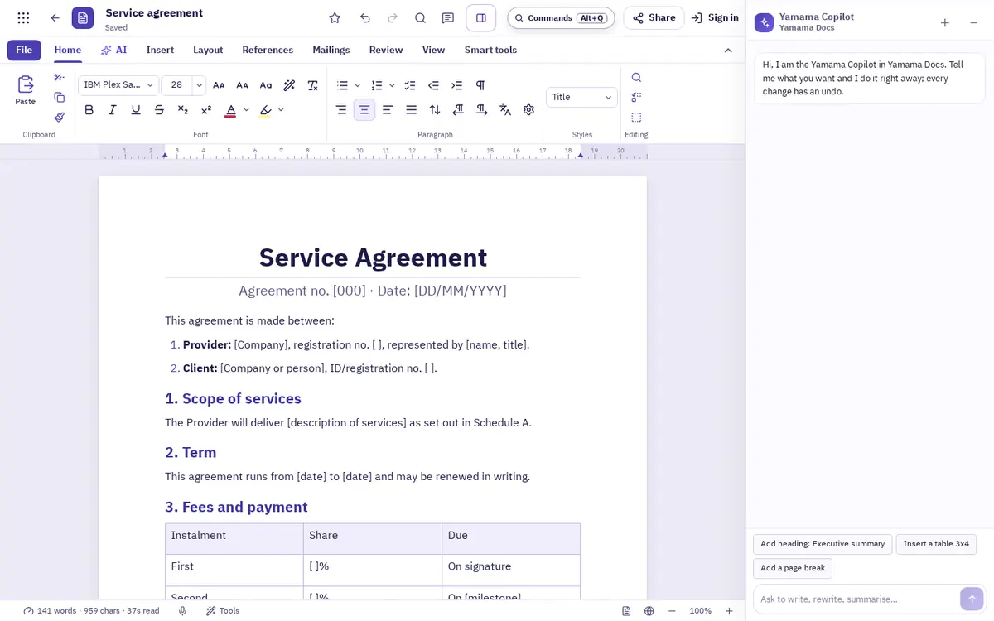Show paragraph marks (pilcrow)
Screen dimensions: 994x621
[480, 85]
